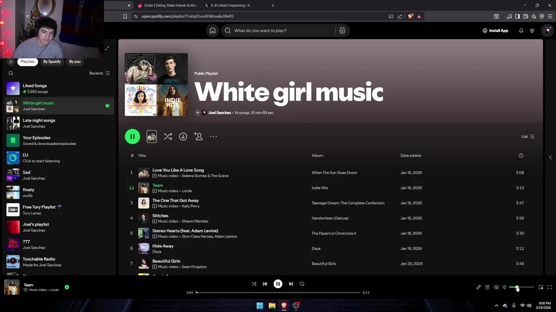
Task: Open the album link Indie Hits
Action: point(320,188)
